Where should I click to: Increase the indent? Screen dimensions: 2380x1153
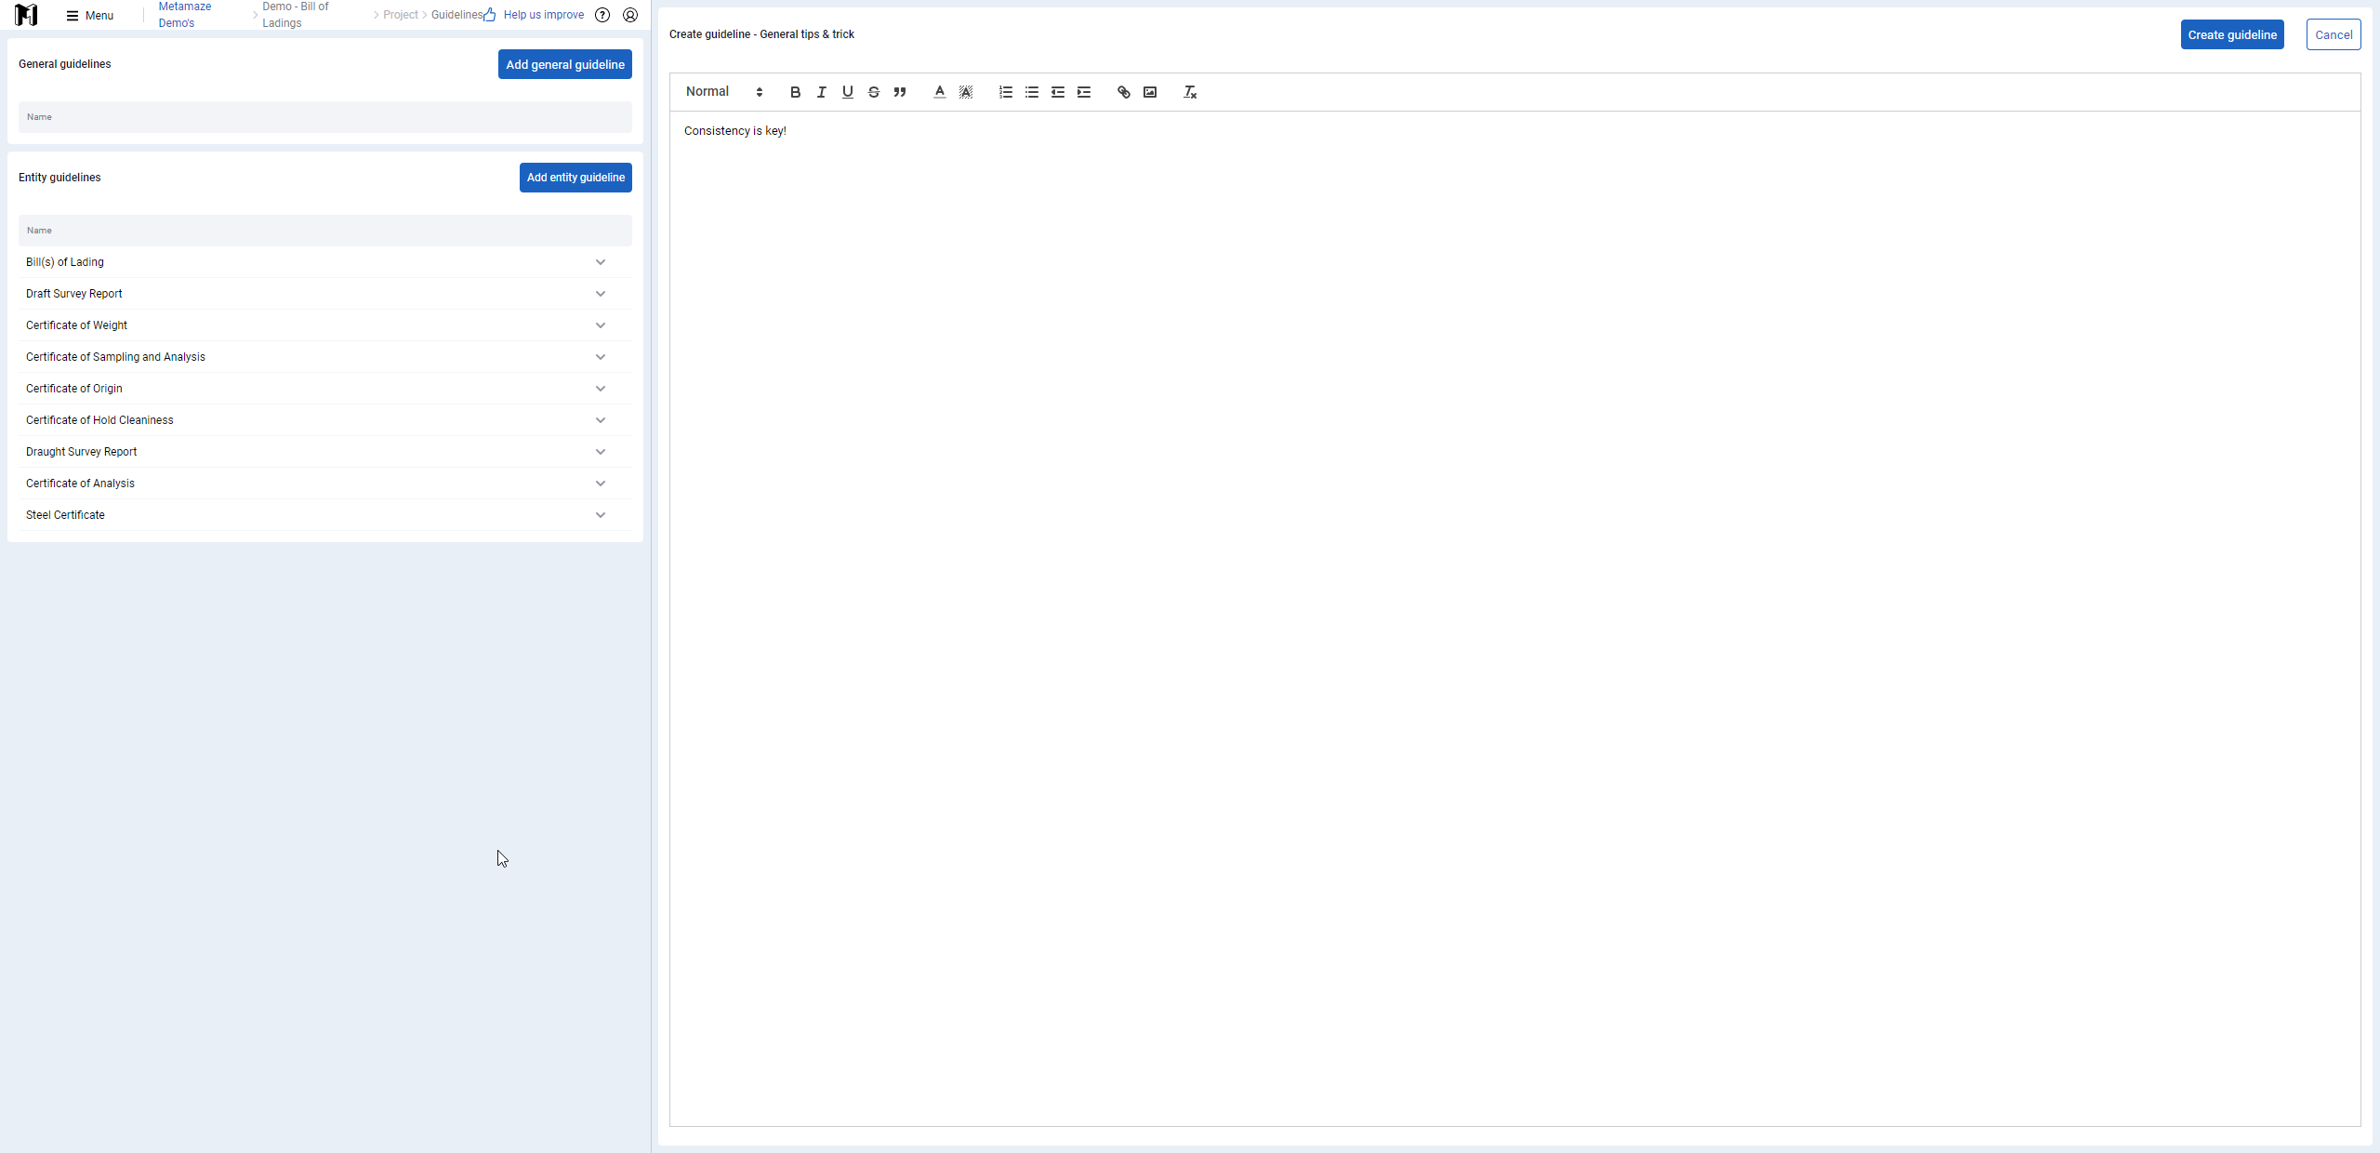tap(1084, 92)
